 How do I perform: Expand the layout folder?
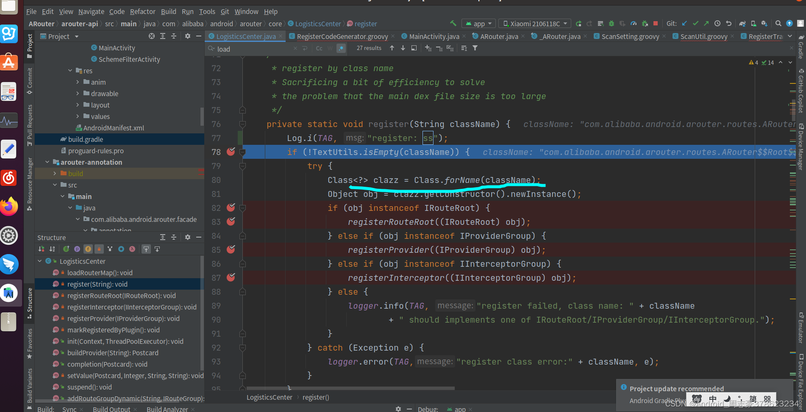point(78,105)
